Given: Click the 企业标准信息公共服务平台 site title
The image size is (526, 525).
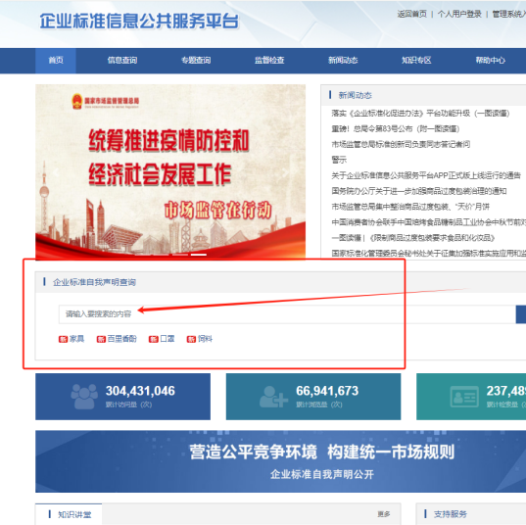Looking at the screenshot, I should (139, 22).
